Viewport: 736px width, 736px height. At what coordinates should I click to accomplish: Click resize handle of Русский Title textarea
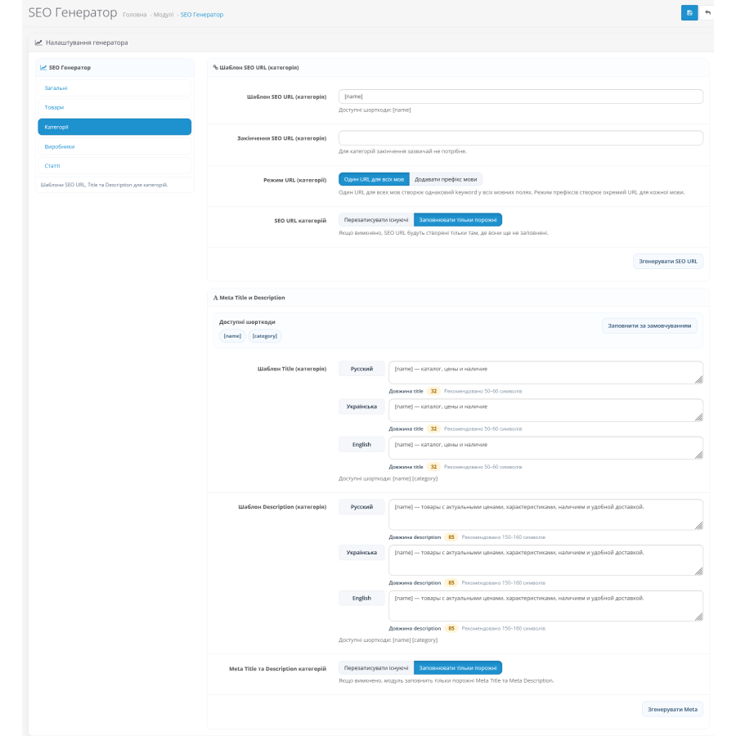(698, 379)
